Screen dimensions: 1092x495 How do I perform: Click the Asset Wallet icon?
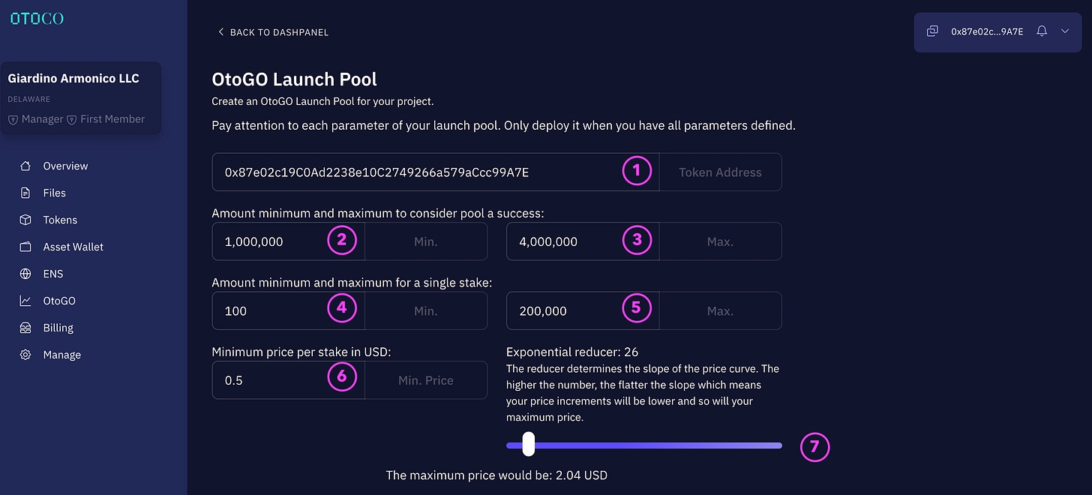[x=25, y=247]
